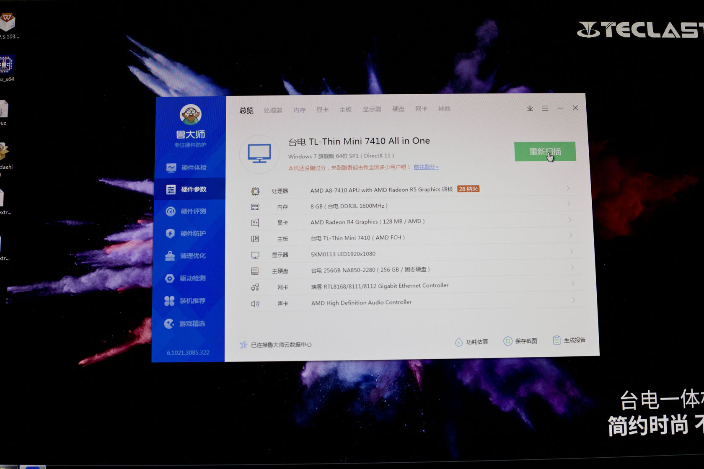The image size is (704, 469).
Task: Click the orange 28 纳米 badge
Action: click(x=468, y=189)
